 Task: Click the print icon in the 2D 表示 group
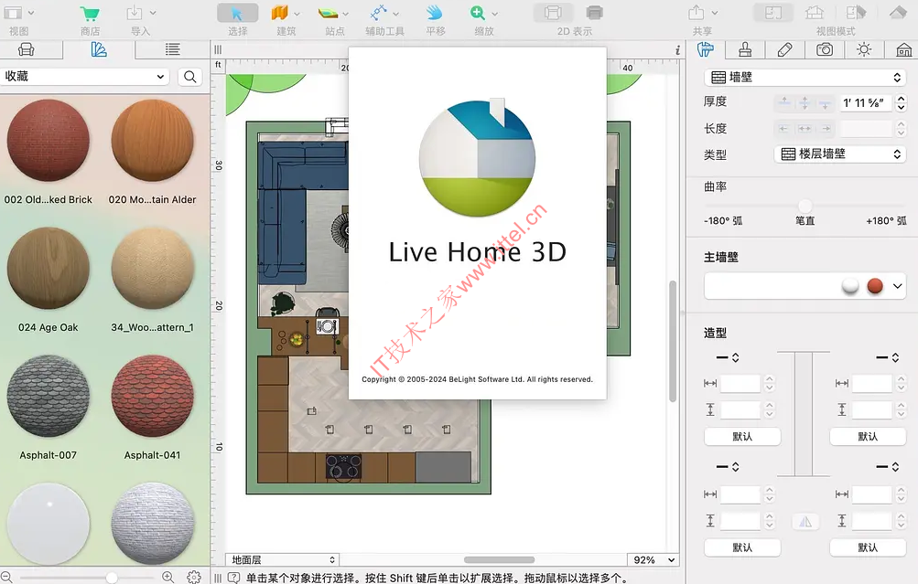click(594, 13)
